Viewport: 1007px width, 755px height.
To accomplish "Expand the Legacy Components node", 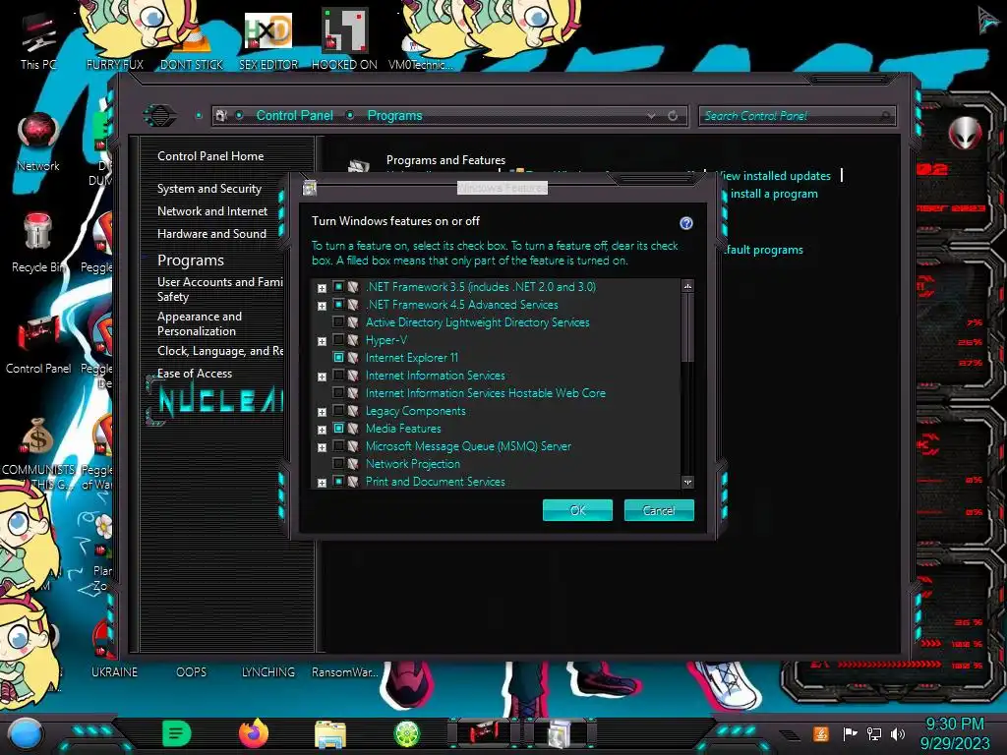I will (x=322, y=412).
